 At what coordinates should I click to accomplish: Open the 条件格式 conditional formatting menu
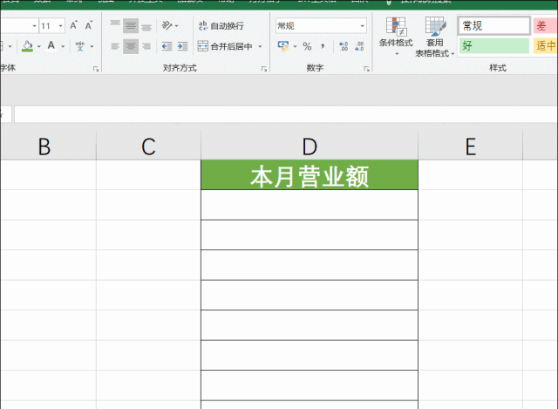tap(396, 37)
